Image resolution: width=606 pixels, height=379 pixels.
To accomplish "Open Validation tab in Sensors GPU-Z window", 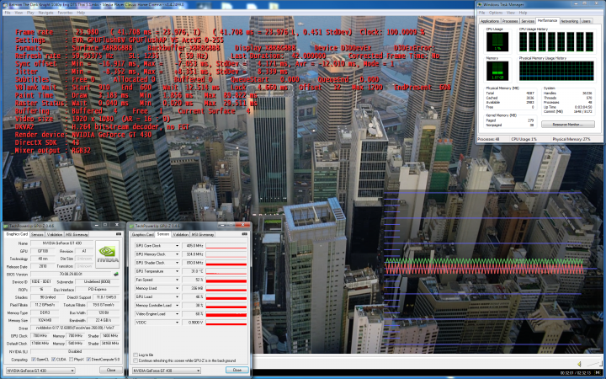I will (180, 234).
